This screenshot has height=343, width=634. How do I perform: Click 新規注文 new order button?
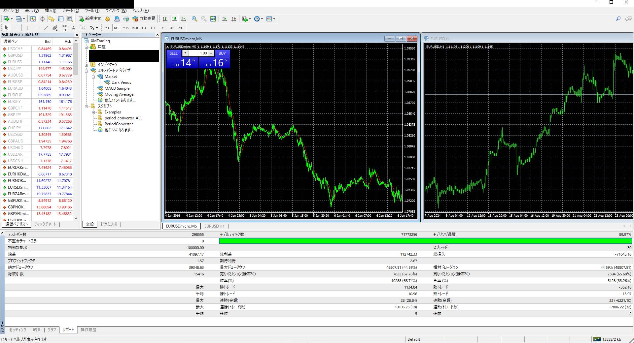point(90,19)
